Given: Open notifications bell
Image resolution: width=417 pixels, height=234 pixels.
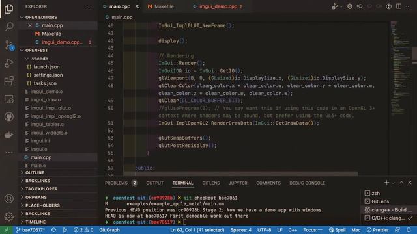Looking at the screenshot, I should coord(409,230).
